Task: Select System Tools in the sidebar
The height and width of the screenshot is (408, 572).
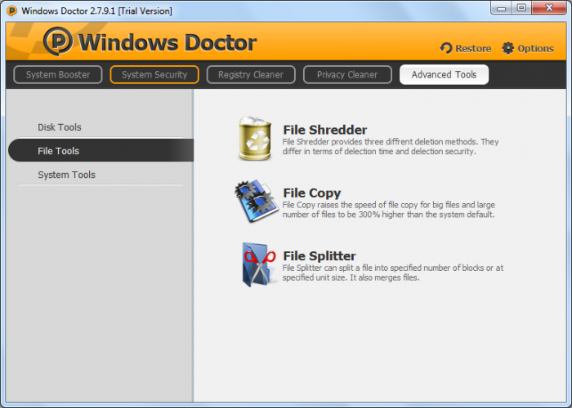Action: pos(101,175)
